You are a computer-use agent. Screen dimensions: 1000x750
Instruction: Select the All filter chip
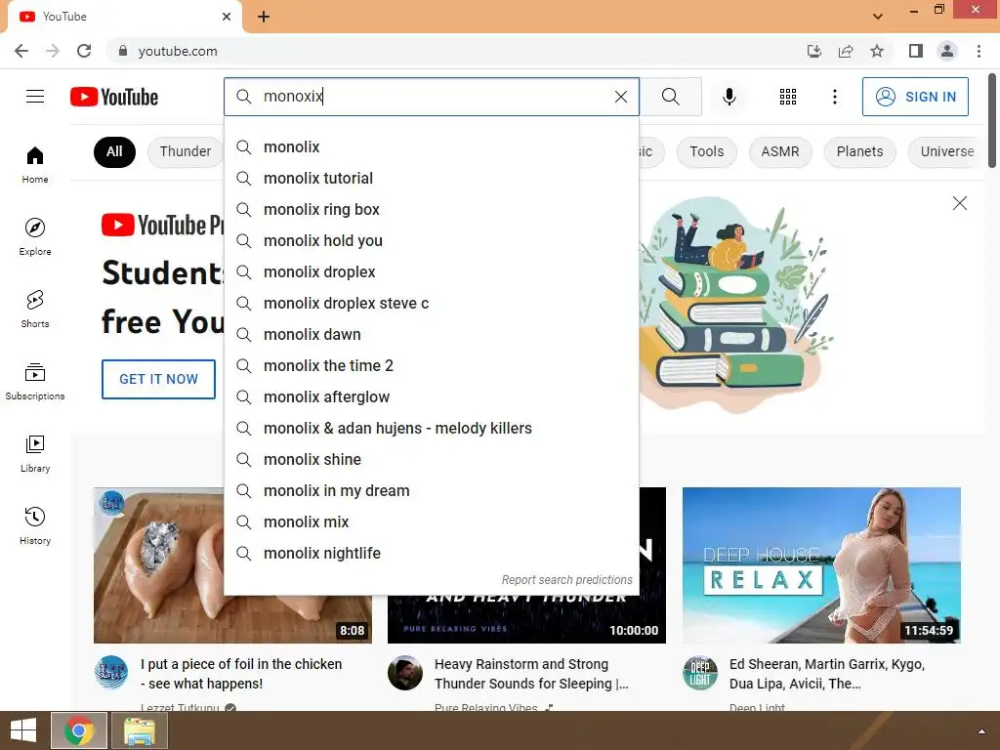[114, 151]
